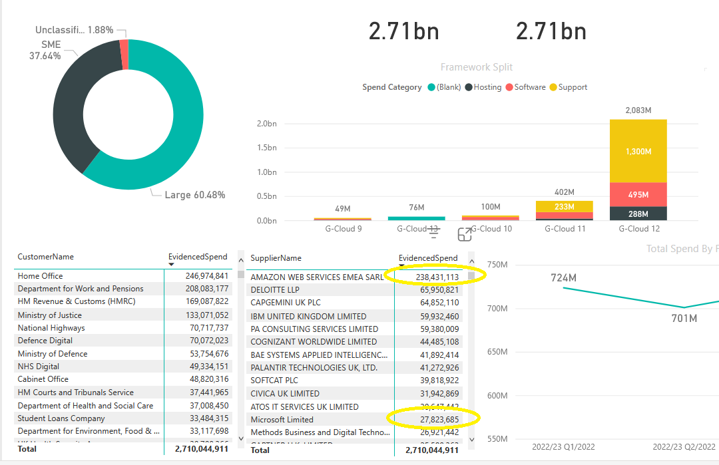The height and width of the screenshot is (465, 719).
Task: Select COGNIZANT WORLDWIDE LIMITED row
Action: point(354,342)
